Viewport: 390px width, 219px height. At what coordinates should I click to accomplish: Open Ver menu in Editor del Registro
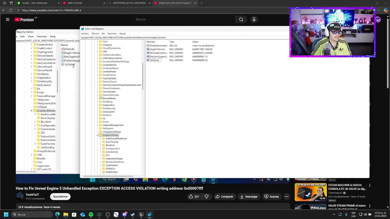103,33
